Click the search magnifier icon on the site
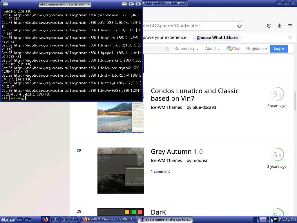The width and height of the screenshot is (297, 223). (167, 49)
